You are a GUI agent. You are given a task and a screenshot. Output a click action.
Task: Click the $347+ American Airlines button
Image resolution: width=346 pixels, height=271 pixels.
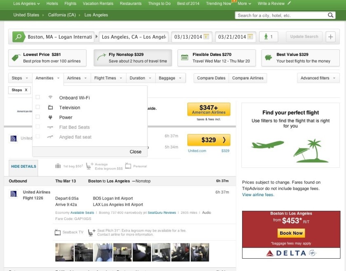click(209, 109)
